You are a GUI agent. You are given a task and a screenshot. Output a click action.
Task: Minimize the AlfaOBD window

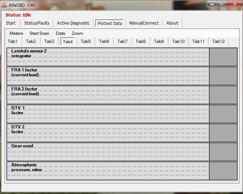point(212,4)
